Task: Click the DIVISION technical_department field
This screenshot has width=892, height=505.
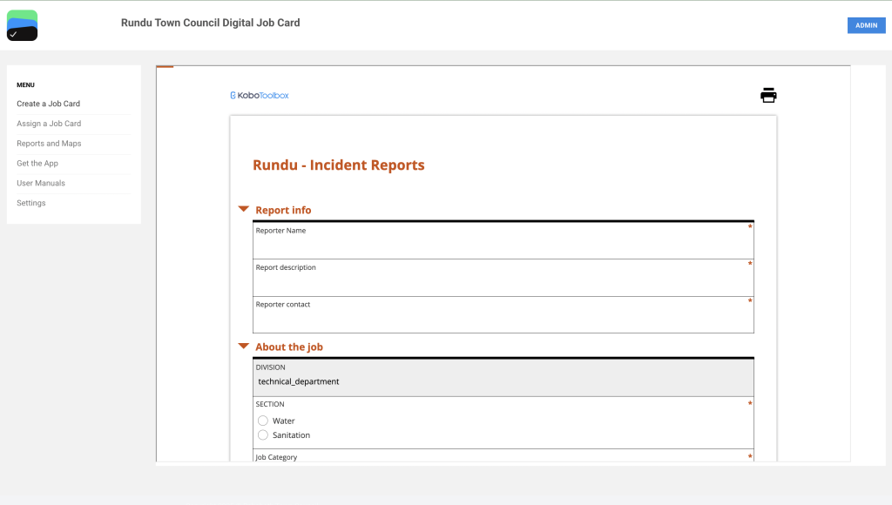Action: pyautogui.click(x=503, y=381)
